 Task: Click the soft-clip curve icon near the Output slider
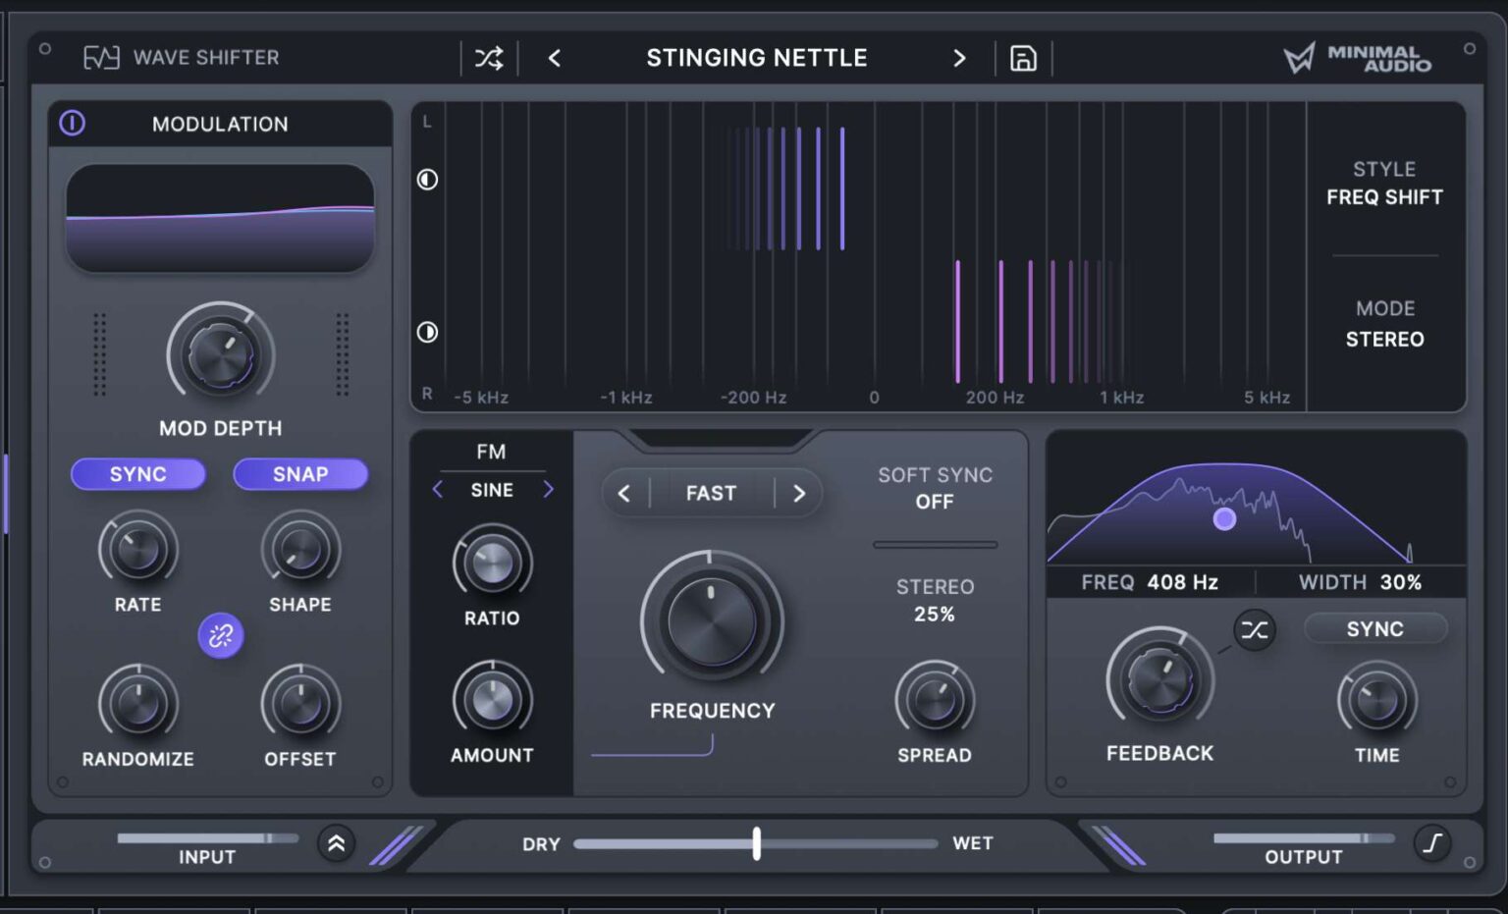(1432, 842)
